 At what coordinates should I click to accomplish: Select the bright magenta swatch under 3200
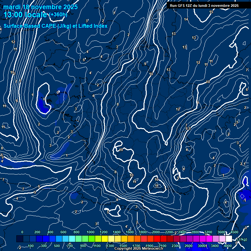[x=209, y=239]
